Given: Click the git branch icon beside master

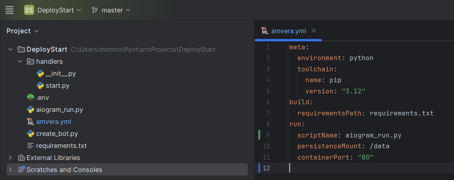Looking at the screenshot, I should [95, 10].
